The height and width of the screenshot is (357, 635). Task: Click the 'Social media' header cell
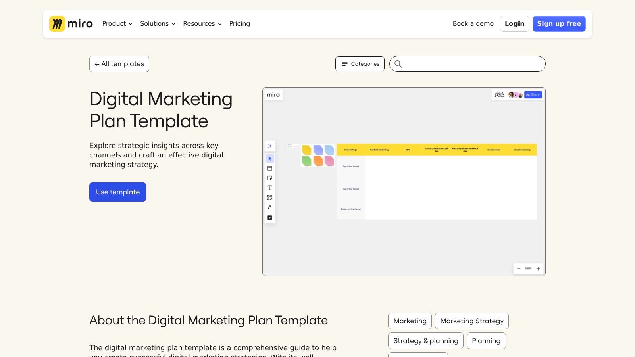494,150
